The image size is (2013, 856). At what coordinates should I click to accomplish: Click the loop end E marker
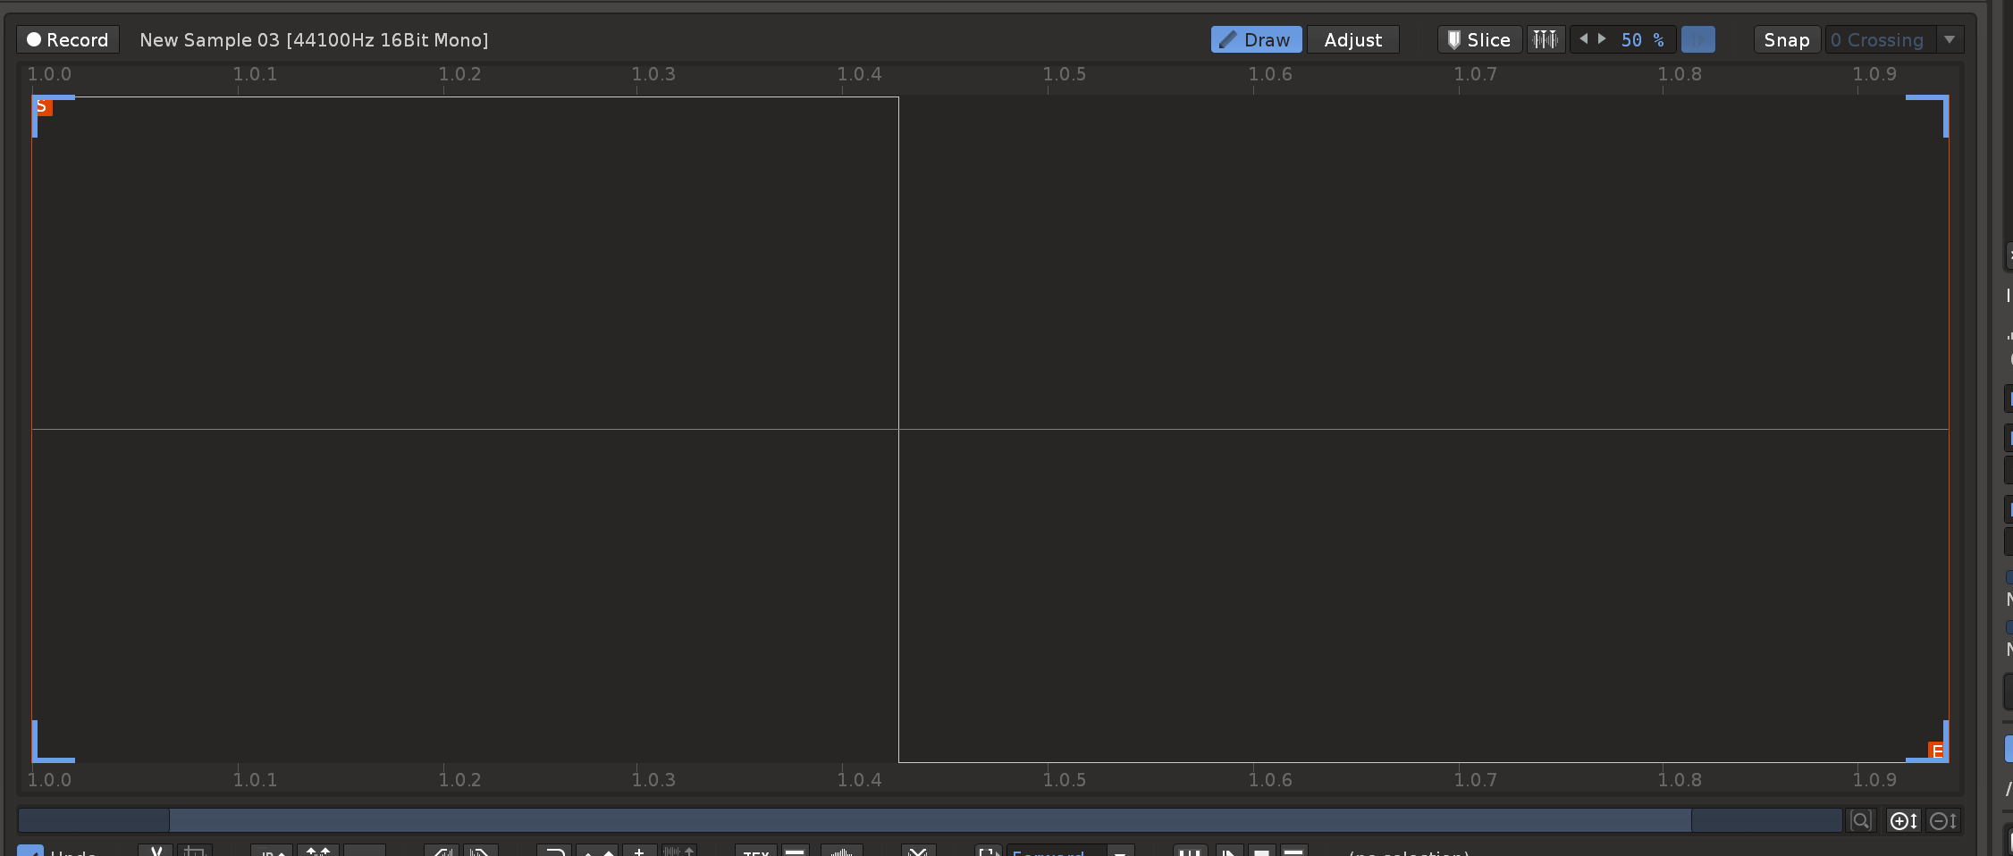coord(1937,751)
